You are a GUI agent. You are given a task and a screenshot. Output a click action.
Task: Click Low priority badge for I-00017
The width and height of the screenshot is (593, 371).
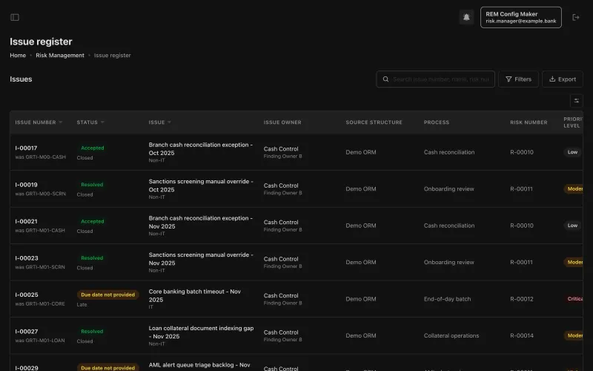tap(572, 152)
